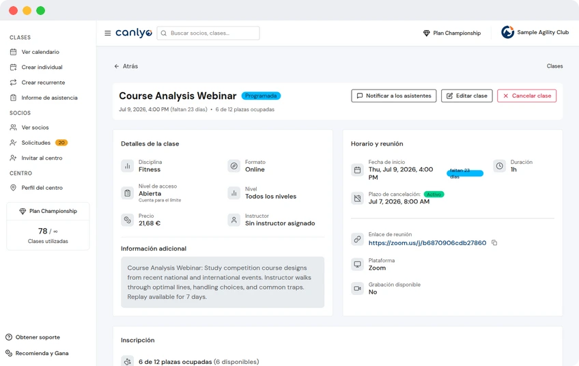Click the coins icon for Recomienda y Gana

click(x=9, y=354)
